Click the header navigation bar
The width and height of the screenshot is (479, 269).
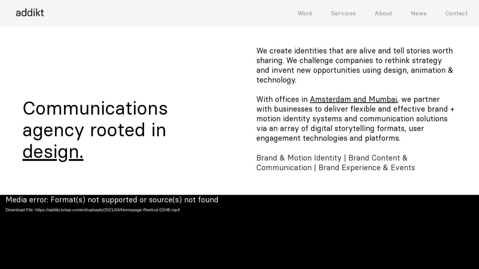239,13
